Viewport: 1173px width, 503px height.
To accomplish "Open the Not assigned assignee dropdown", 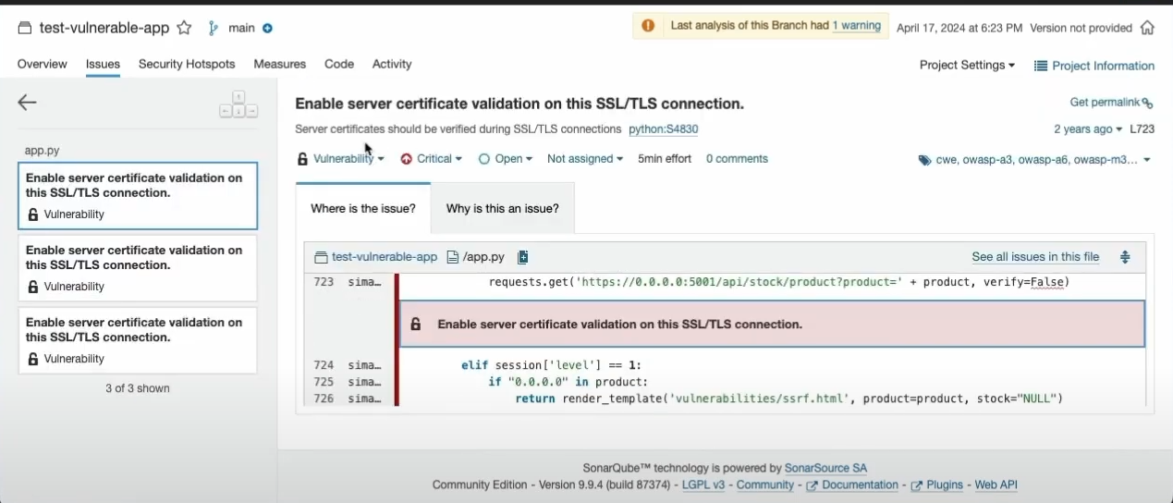I will click(x=585, y=159).
